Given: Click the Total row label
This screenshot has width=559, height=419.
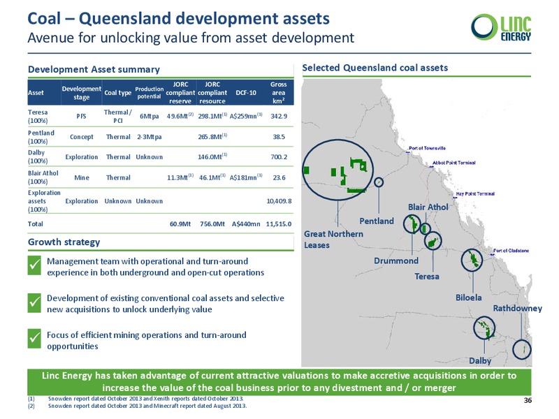Looking at the screenshot, I should (36, 224).
